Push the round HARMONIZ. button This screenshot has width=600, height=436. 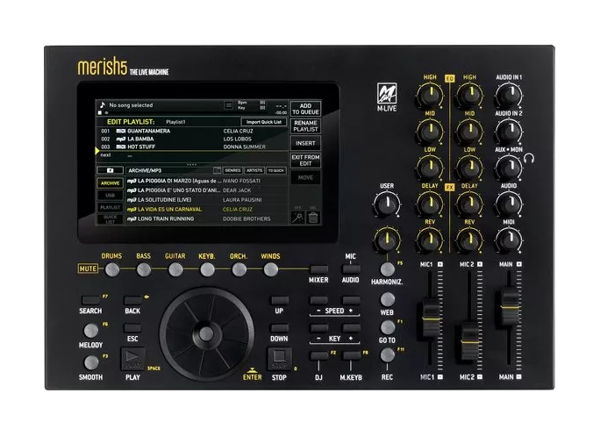[x=387, y=269]
